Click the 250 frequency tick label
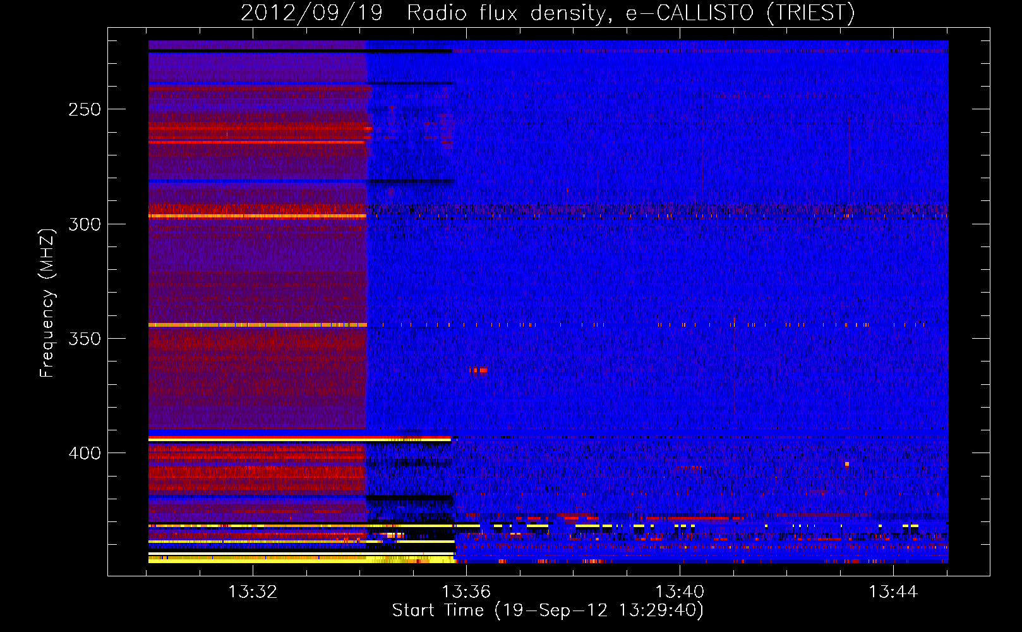This screenshot has height=632, width=1022. coord(85,109)
